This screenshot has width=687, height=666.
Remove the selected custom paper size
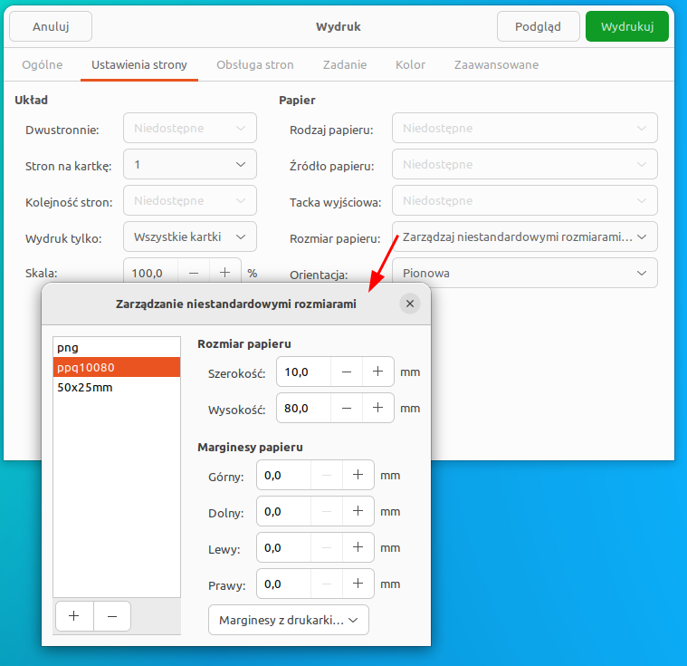112,616
